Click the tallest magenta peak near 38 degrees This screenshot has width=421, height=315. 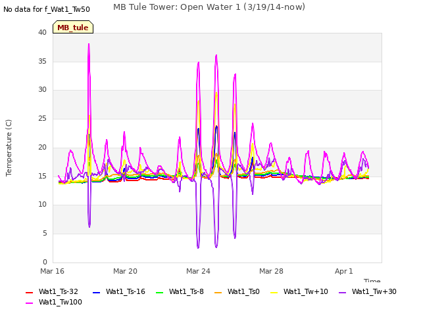coord(89,44)
